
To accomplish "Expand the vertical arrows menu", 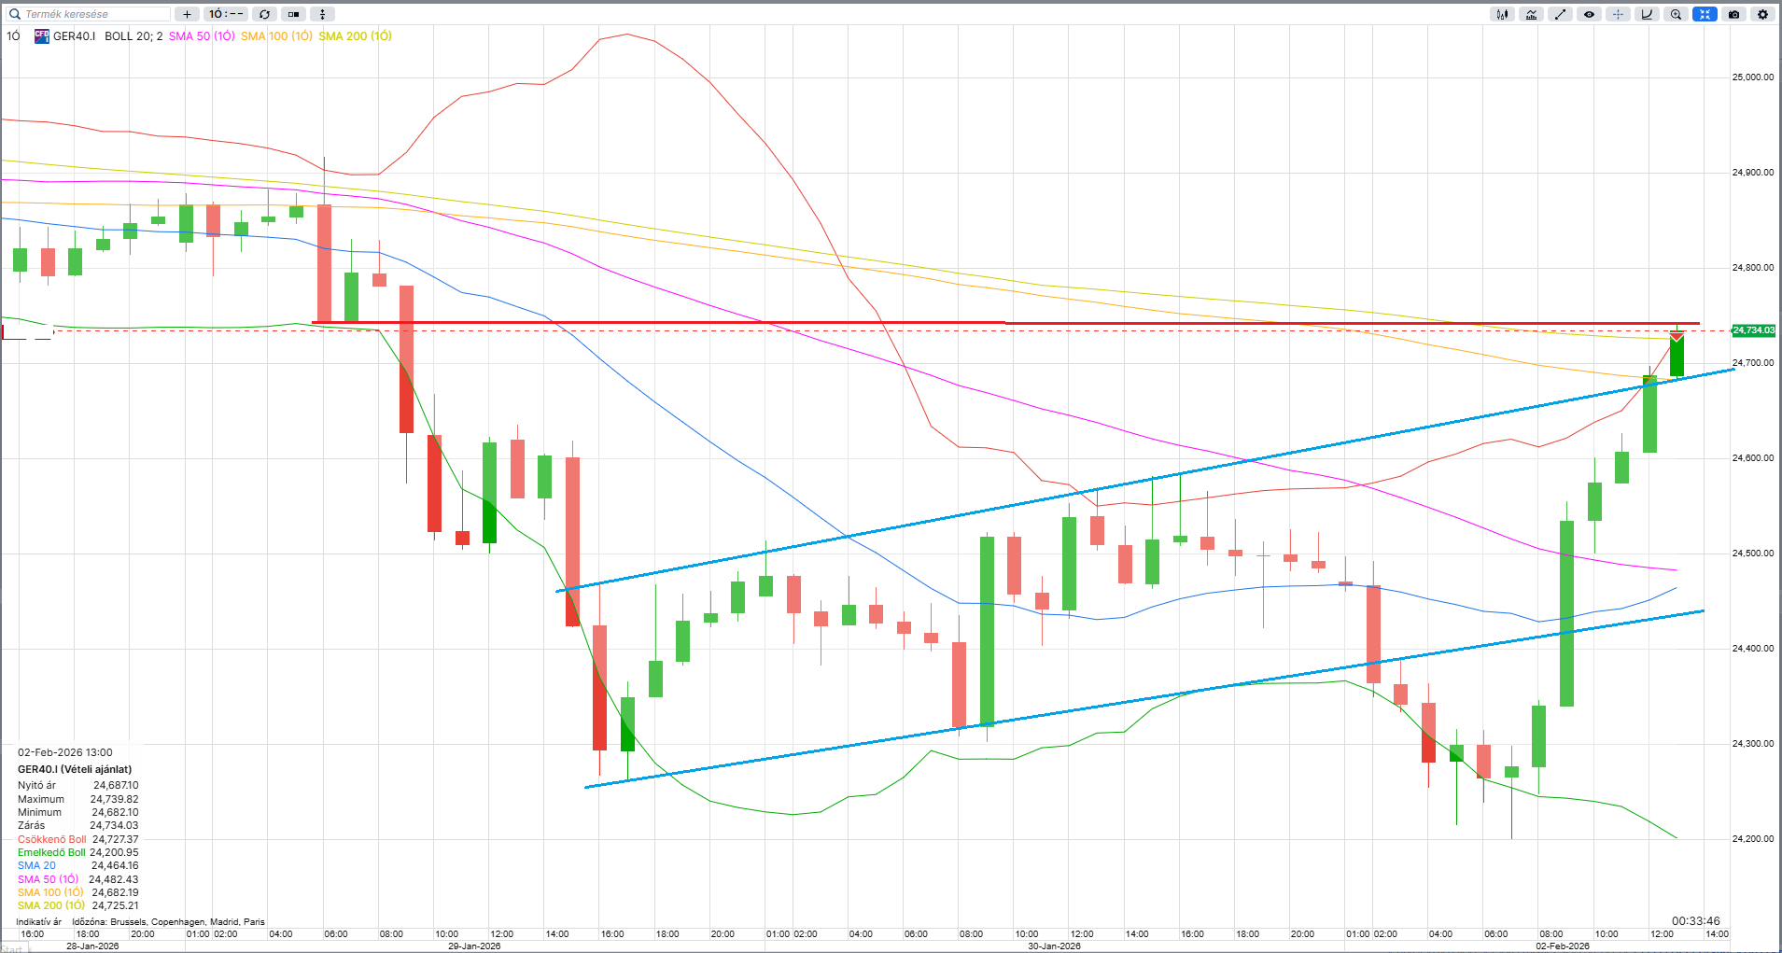I will point(322,14).
